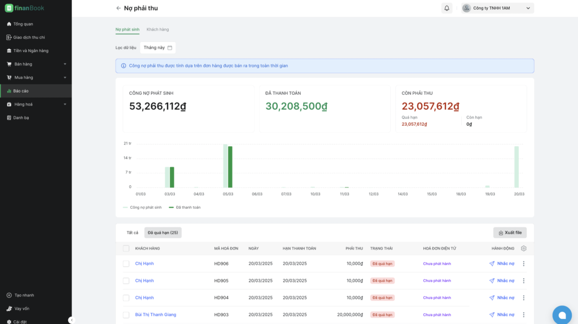Screen dimensions: 578x324
Task: Open the chat support bubble
Action: [x=562, y=315]
